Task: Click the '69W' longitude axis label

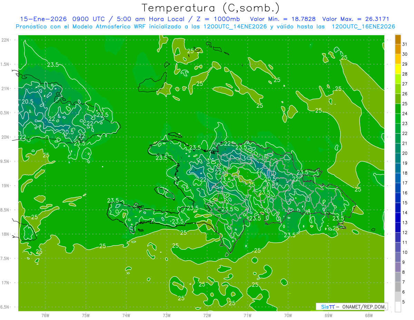Action: pos(328,315)
